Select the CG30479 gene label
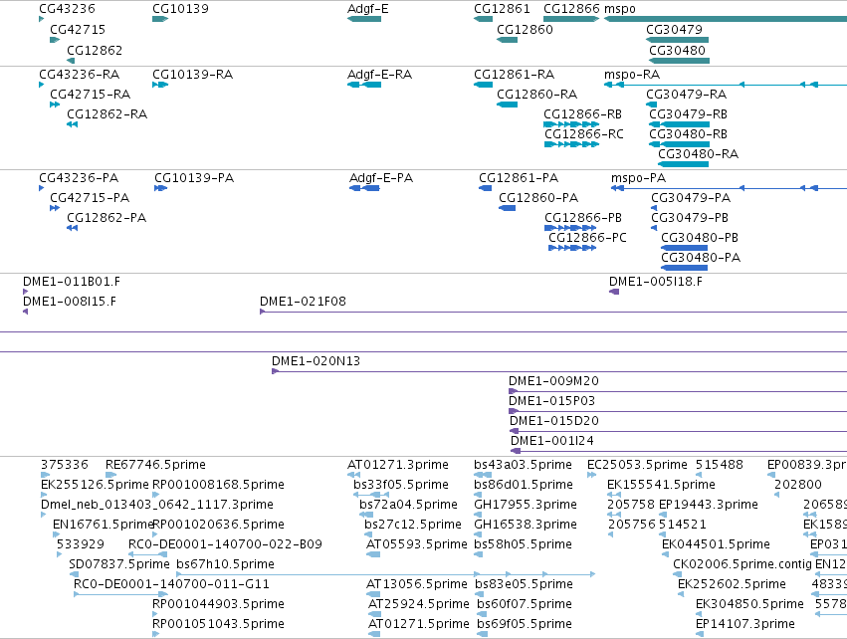Image resolution: width=847 pixels, height=639 pixels. 674,29
